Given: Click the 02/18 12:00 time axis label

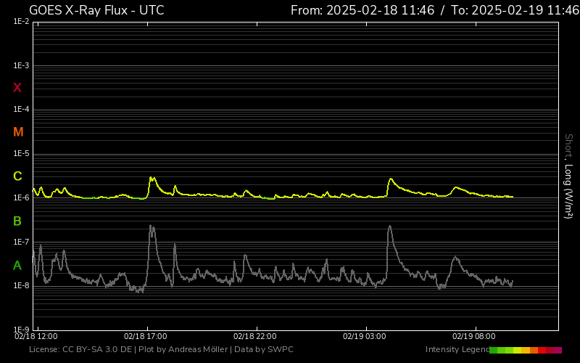Looking at the screenshot, I should [x=36, y=336].
